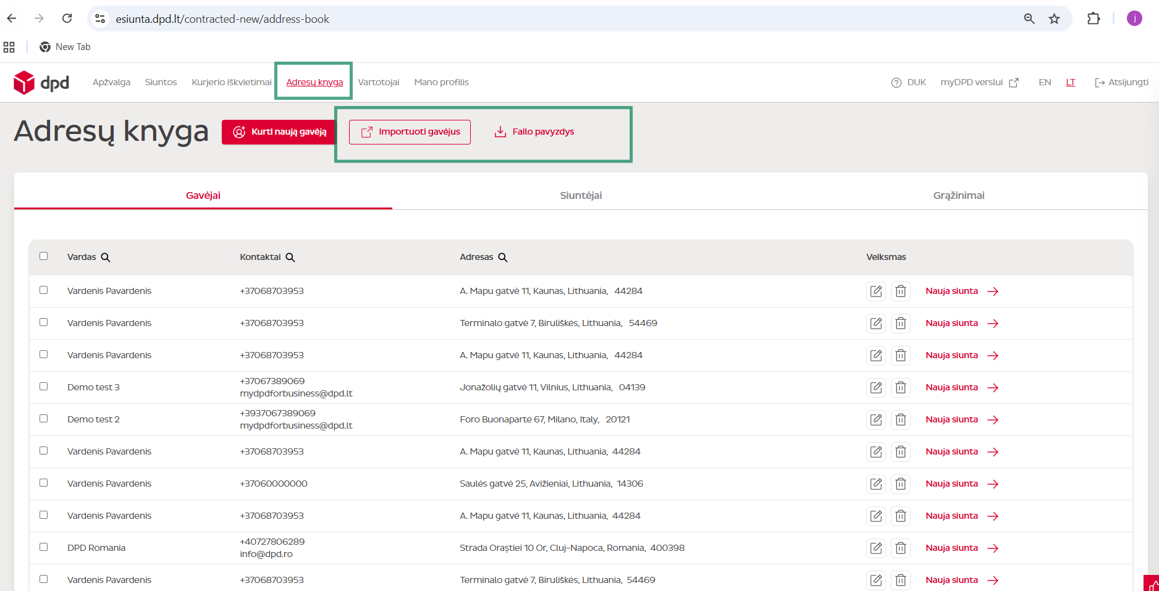
Task: Click the DPD logo
Action: (41, 82)
